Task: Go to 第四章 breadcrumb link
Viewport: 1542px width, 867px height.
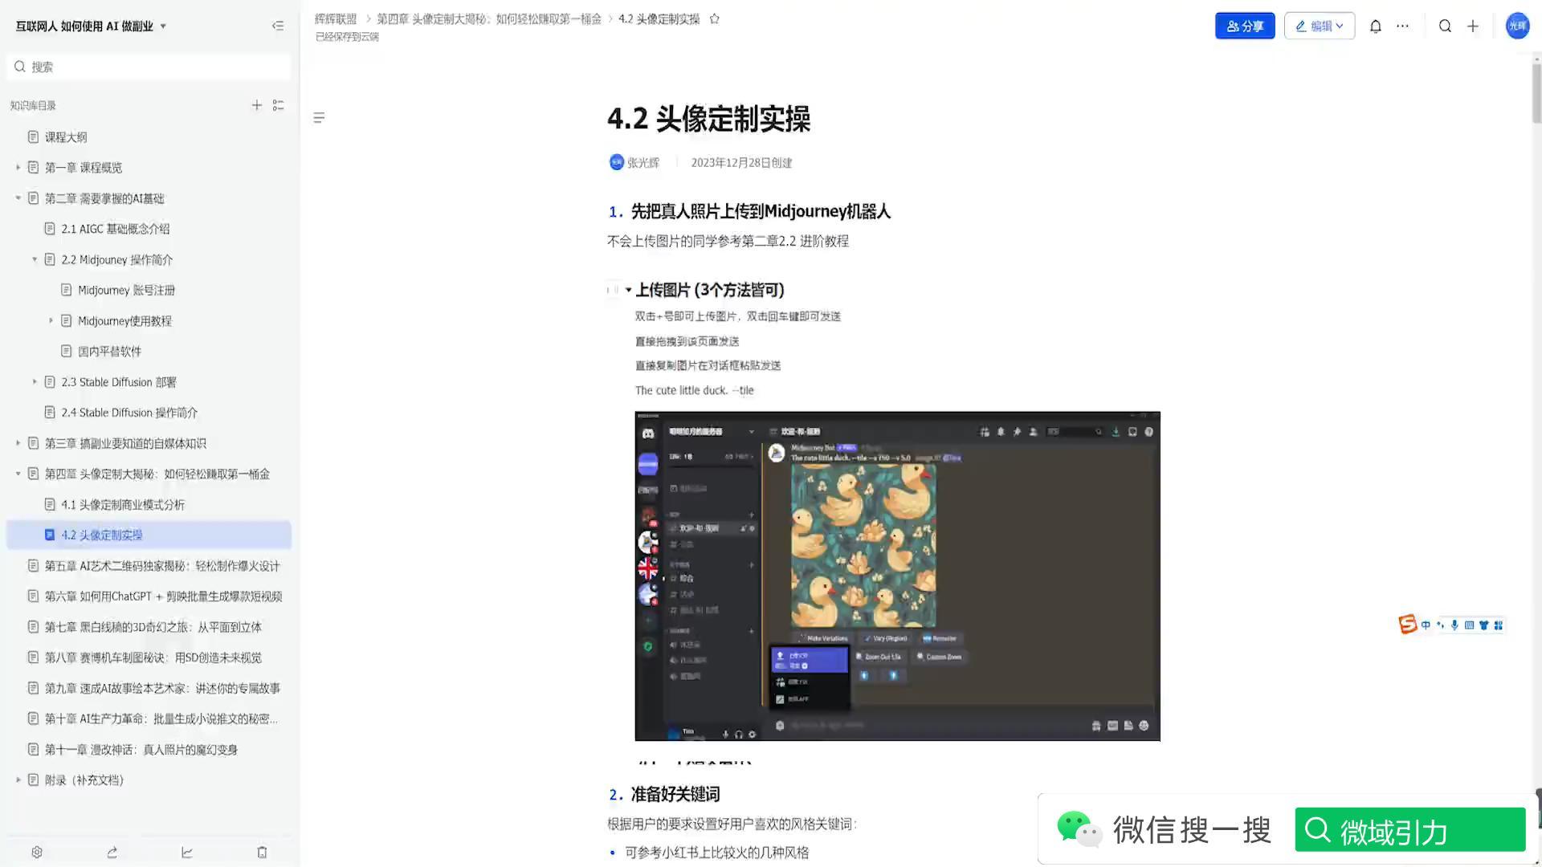Action: point(489,18)
